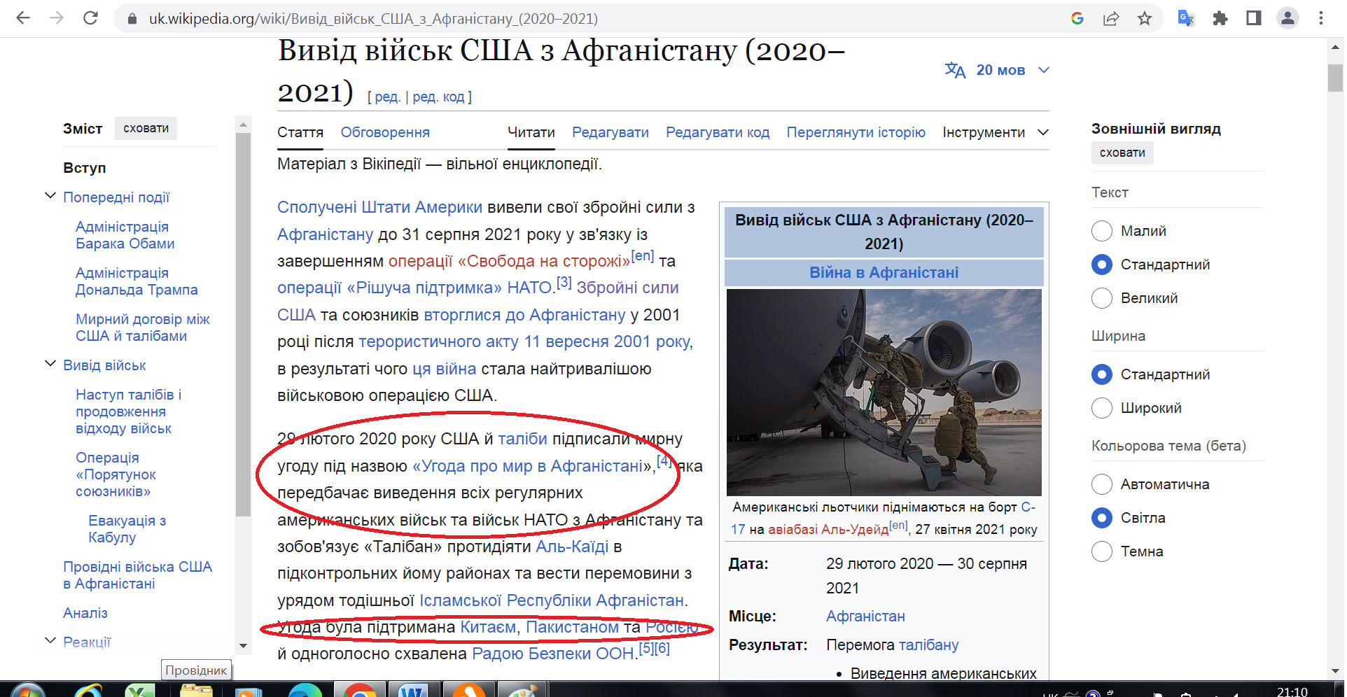Open the Інструменти dropdown menu
This screenshot has height=697, width=1347.
(x=996, y=132)
